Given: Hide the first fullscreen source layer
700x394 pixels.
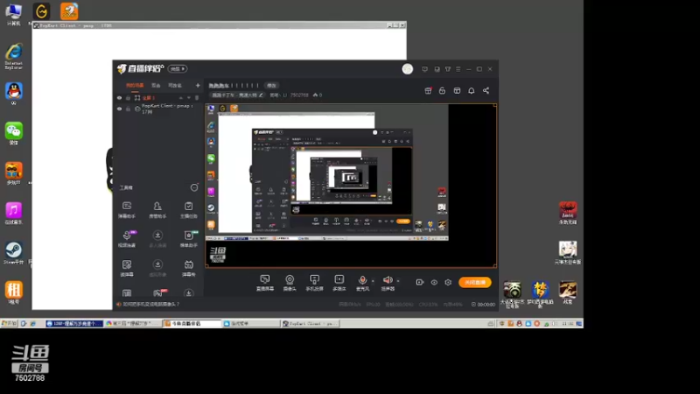Looking at the screenshot, I should 119,98.
